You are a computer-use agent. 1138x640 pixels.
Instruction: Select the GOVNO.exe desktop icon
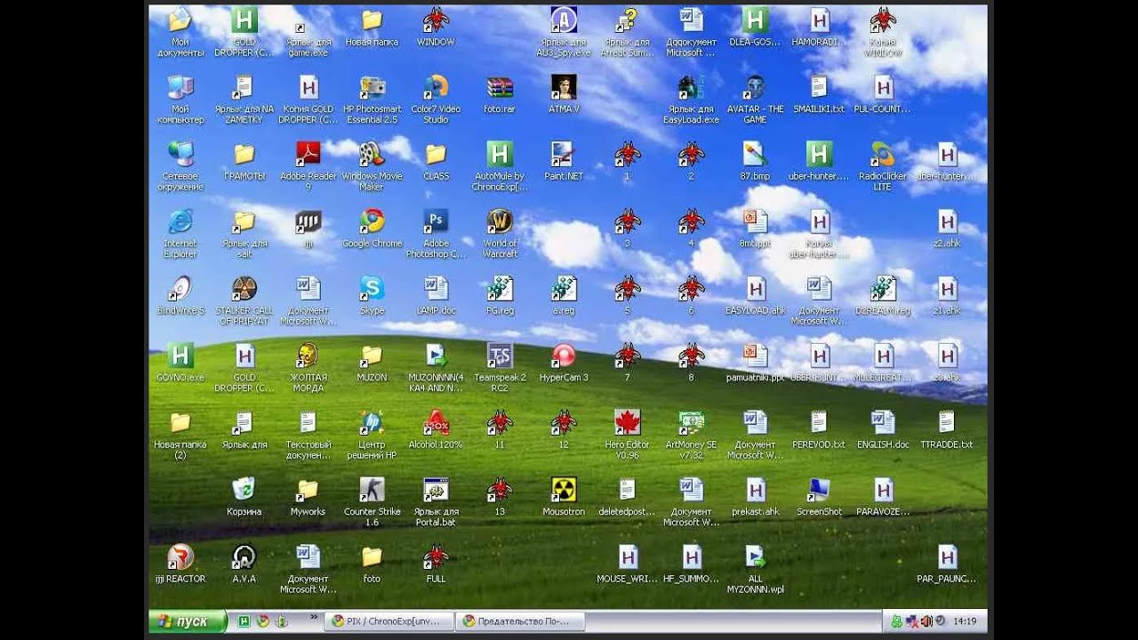point(180,363)
